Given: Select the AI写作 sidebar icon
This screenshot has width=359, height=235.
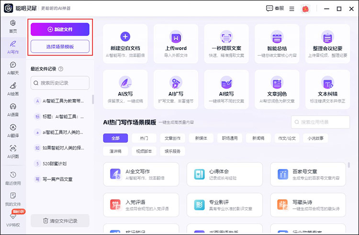Looking at the screenshot, I should click(13, 47).
